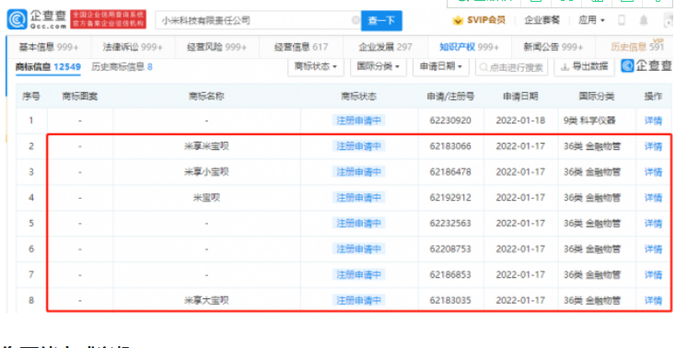Open the notification bell icon
The image size is (699, 348).
pos(643,20)
